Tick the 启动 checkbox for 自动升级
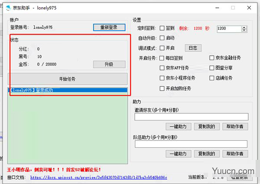260x184 pixels. (x=162, y=38)
